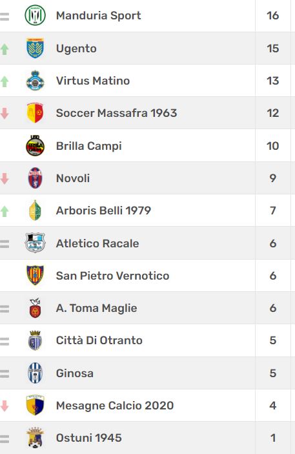Select the Soccer Massafra 1963 crest
This screenshot has height=454, width=295.
35,113
